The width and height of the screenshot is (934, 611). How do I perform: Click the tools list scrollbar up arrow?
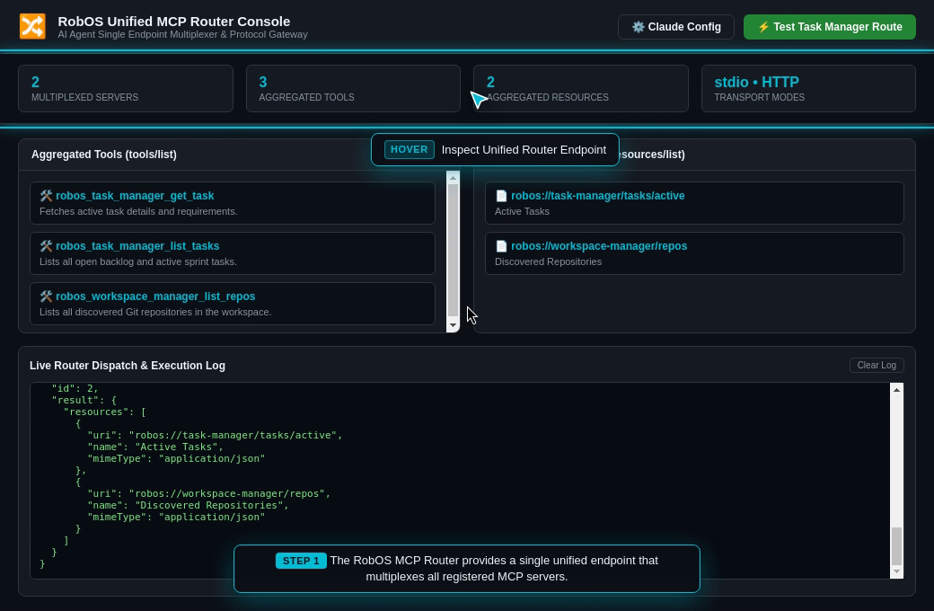pyautogui.click(x=453, y=178)
